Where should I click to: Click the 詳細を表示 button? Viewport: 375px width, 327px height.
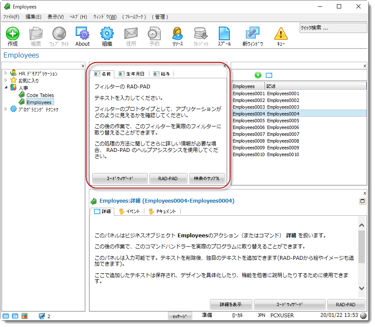[x=231, y=304]
